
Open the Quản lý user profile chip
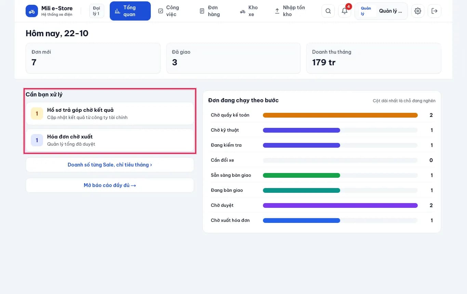coord(381,11)
